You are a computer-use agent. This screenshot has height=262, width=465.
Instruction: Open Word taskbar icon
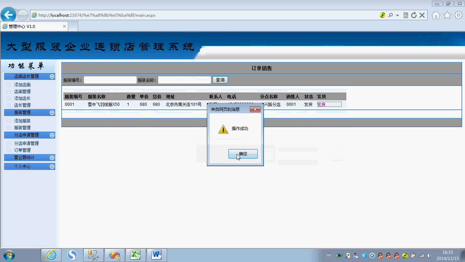[156, 255]
